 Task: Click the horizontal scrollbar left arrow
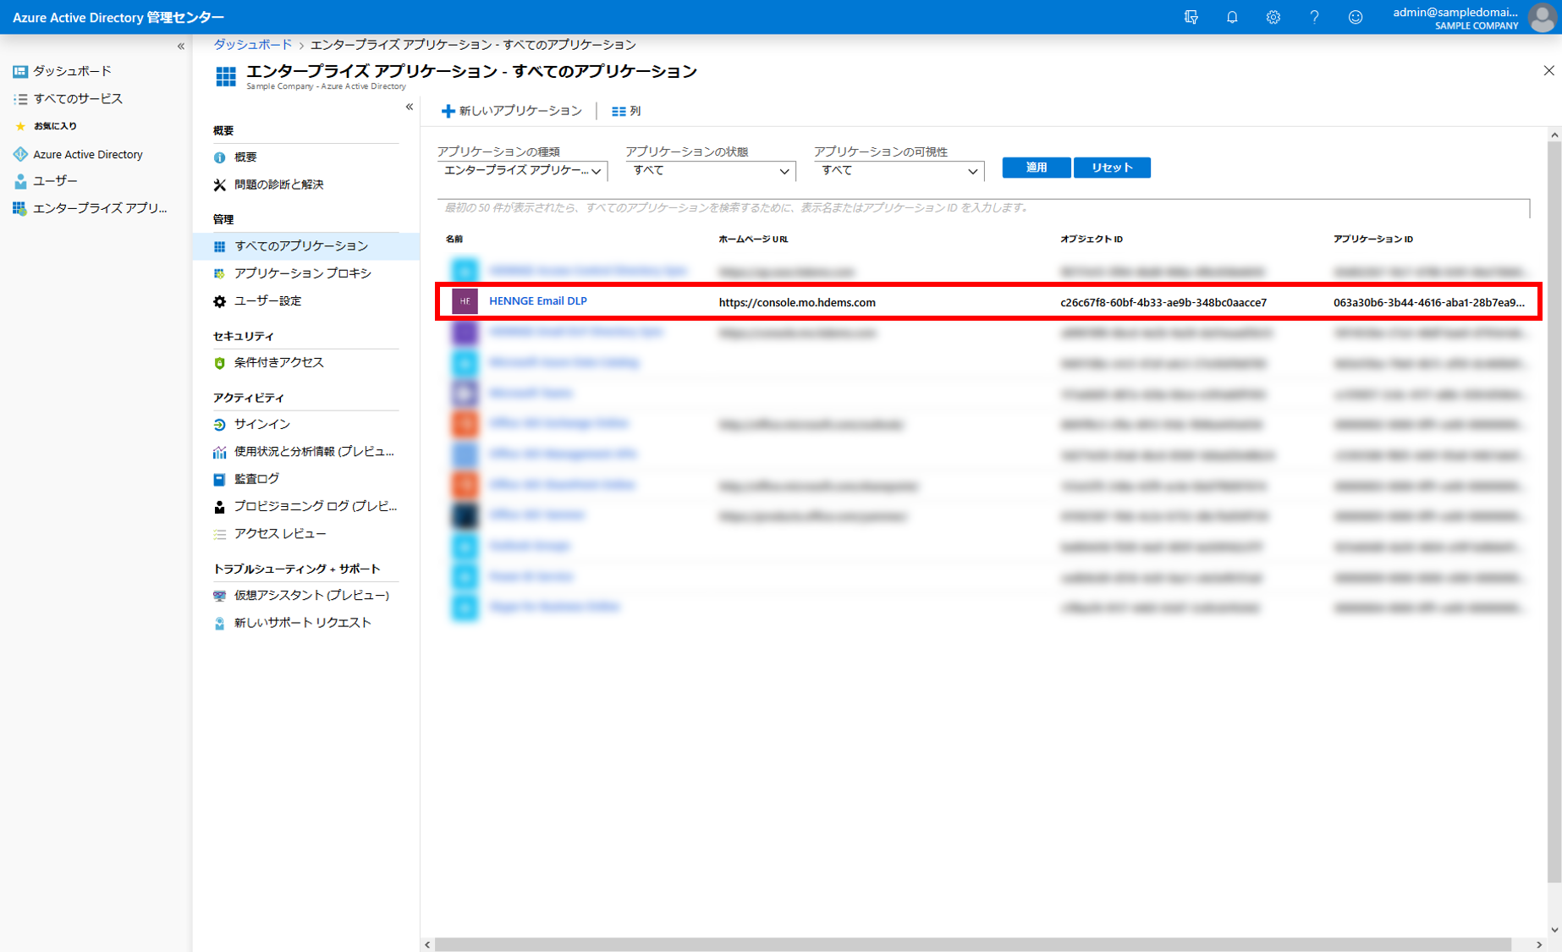427,944
